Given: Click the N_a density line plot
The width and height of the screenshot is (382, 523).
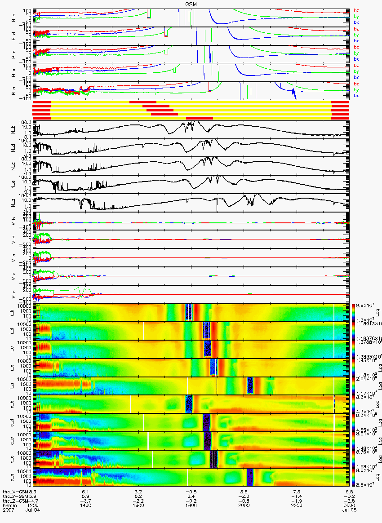Looking at the screenshot, I should click(x=191, y=203).
